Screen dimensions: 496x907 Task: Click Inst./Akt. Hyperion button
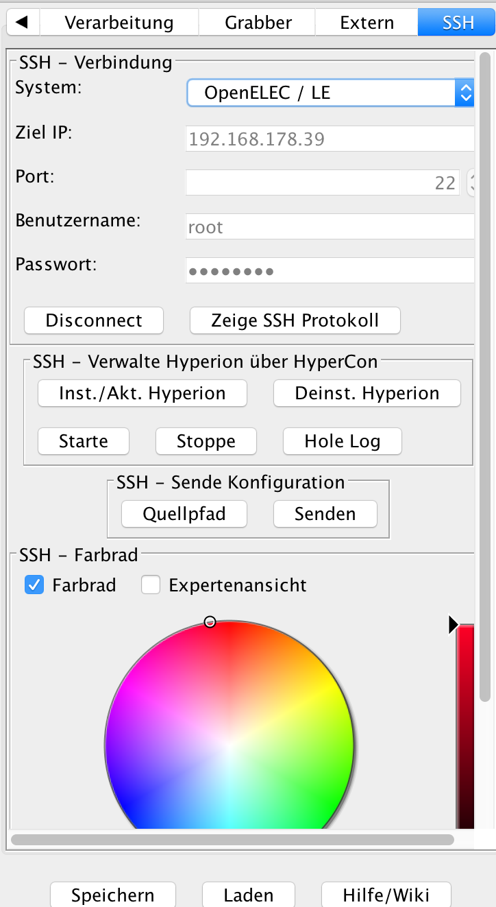(142, 393)
